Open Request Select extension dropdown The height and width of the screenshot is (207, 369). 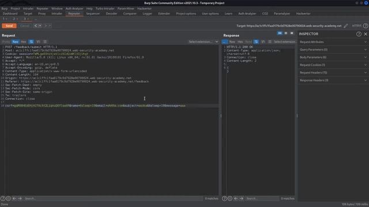[204, 42]
